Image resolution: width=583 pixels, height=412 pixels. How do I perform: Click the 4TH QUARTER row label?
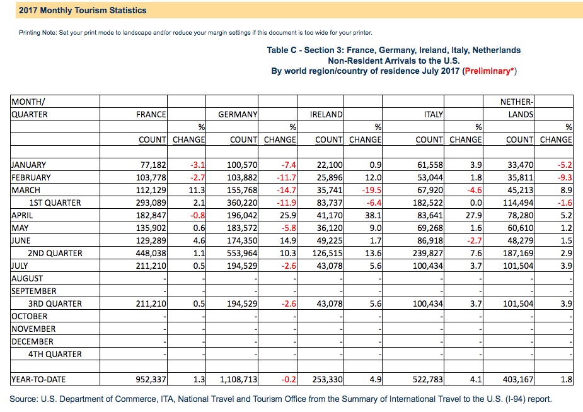coord(55,355)
